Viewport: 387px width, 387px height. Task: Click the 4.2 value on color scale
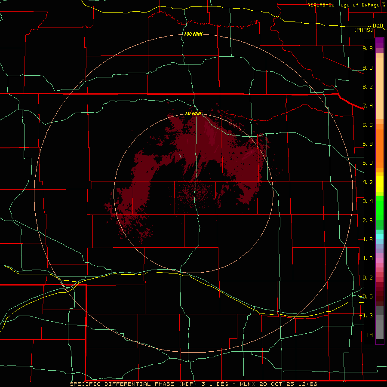pyautogui.click(x=368, y=182)
